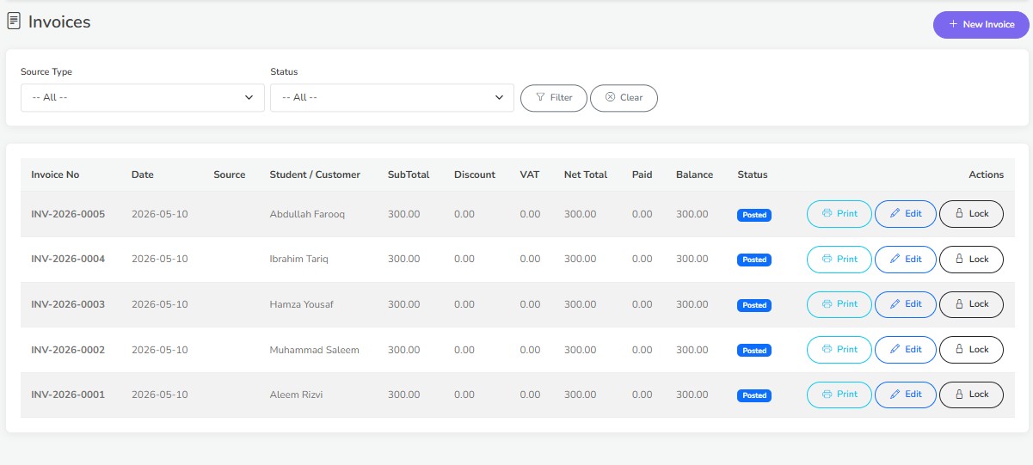This screenshot has height=465, width=1033.
Task: Edit invoice INV-2026-0004
Action: tap(906, 259)
